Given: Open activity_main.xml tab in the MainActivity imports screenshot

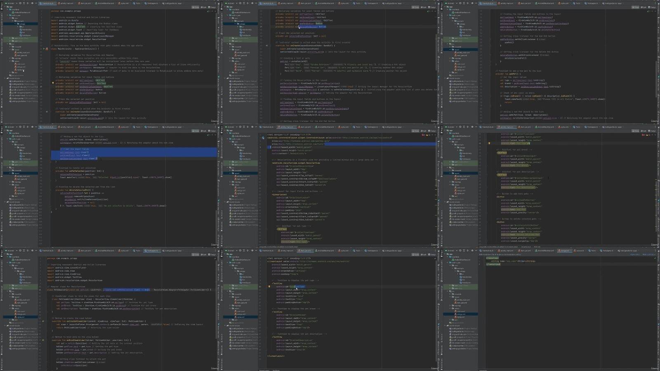Looking at the screenshot, I should [x=66, y=3].
